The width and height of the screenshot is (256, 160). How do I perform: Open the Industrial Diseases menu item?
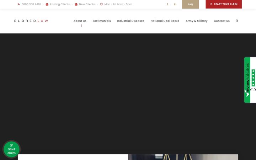(130, 21)
